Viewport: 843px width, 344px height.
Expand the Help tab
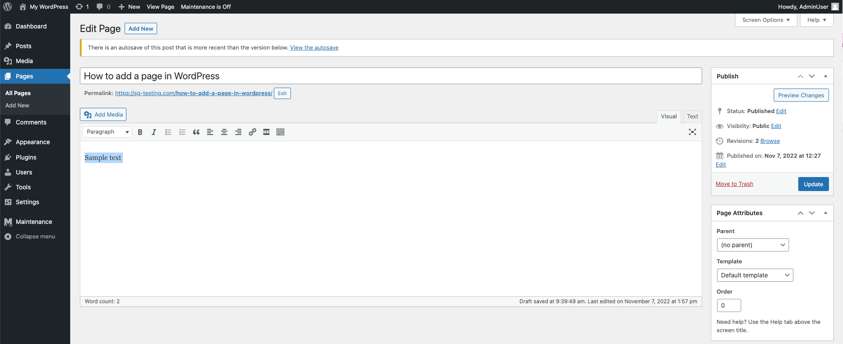[x=817, y=20]
